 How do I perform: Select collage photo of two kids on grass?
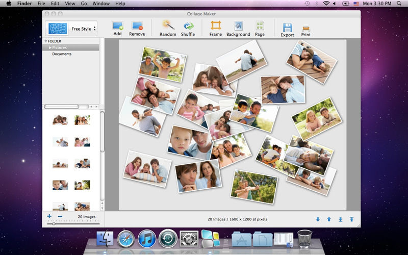click(x=317, y=119)
